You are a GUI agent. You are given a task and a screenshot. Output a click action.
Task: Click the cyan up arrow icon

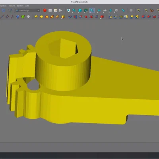click(x=111, y=10)
